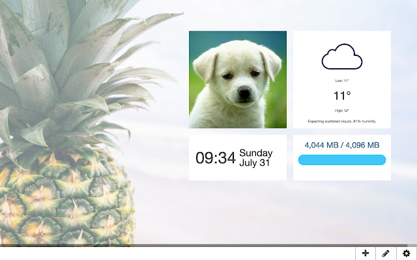Click the scattered clouds forecast text
This screenshot has width=417, height=260.
pos(342,122)
